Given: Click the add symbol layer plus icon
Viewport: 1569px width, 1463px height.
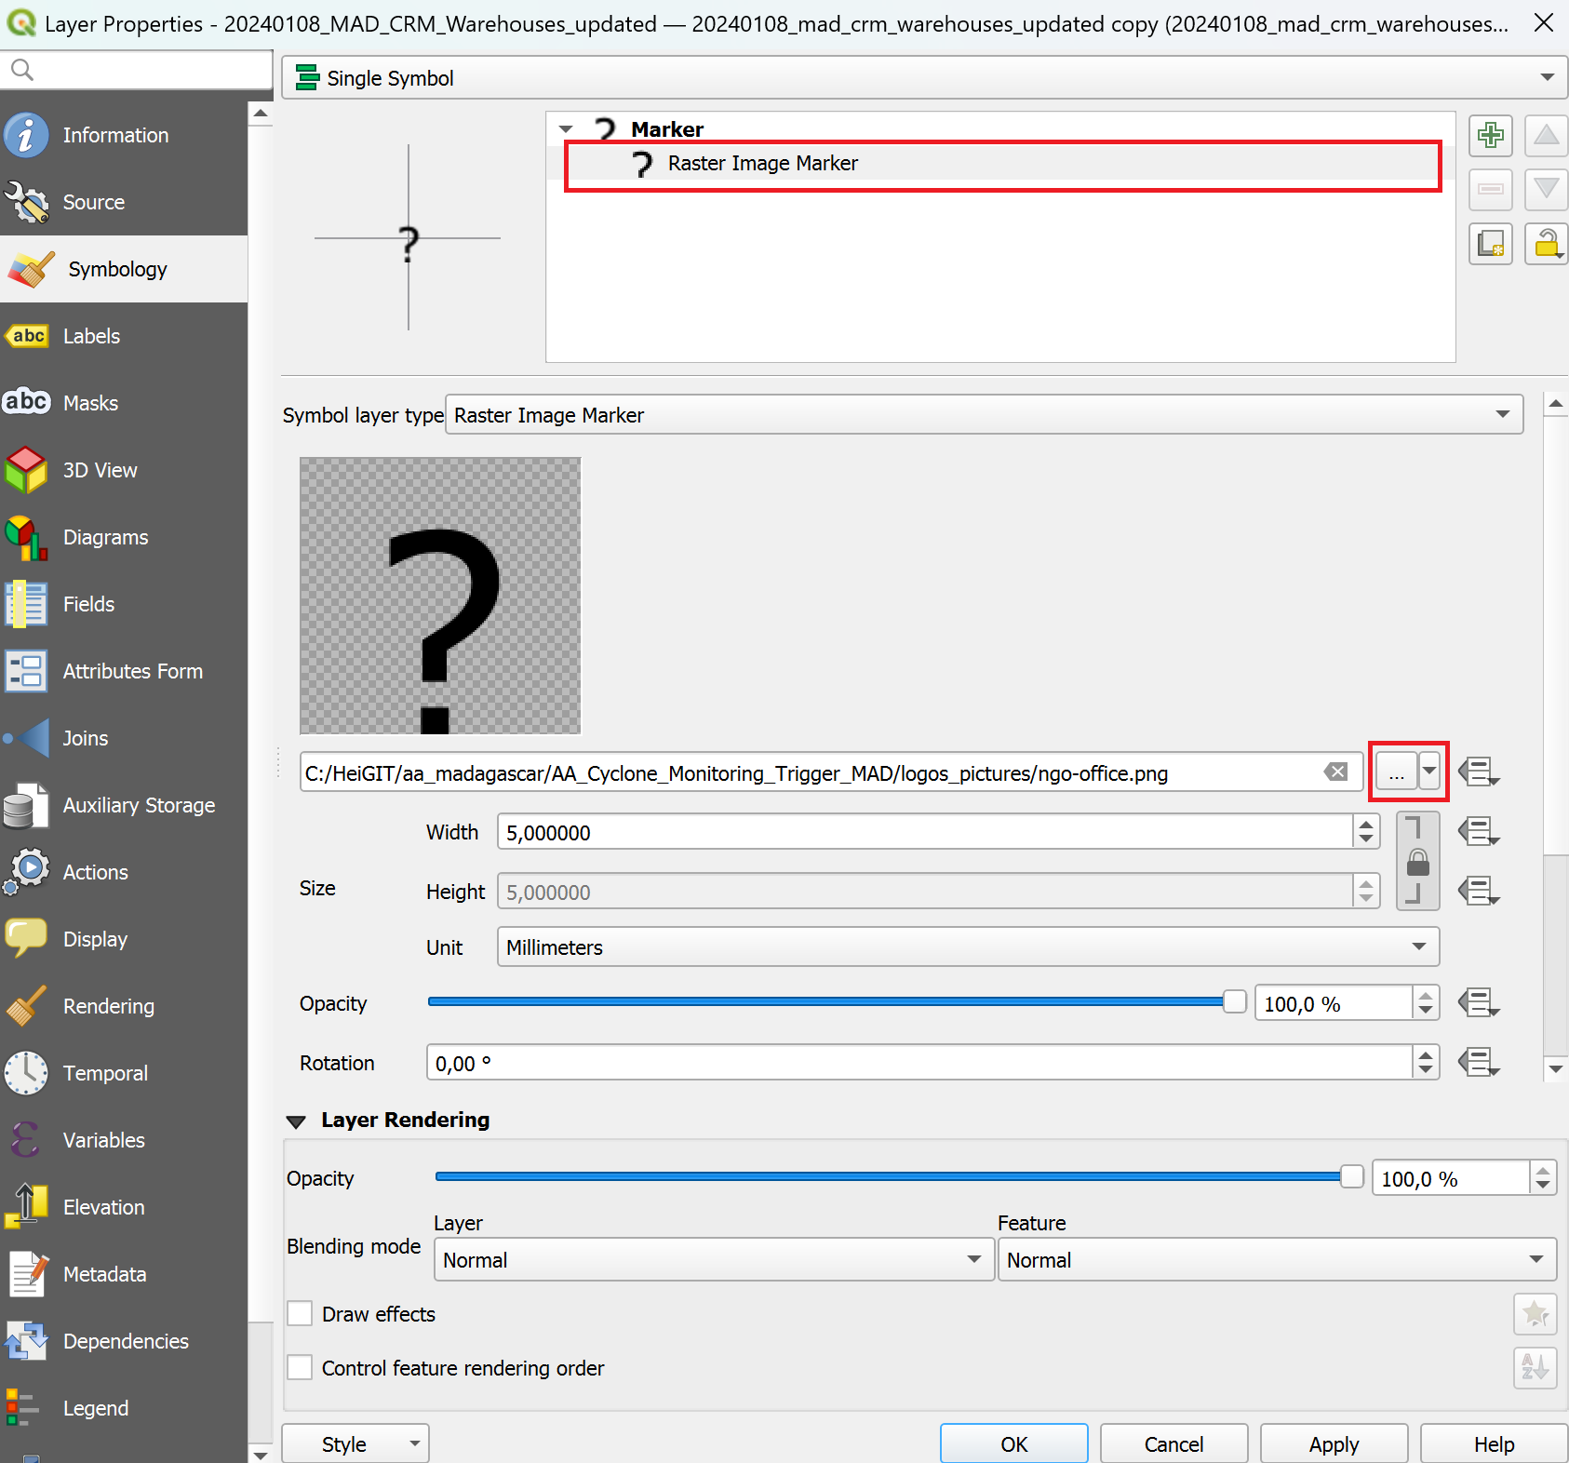Looking at the screenshot, I should pos(1491,135).
